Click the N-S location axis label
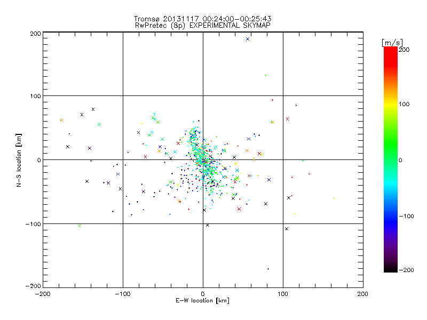The height and width of the screenshot is (320, 427). [19, 160]
